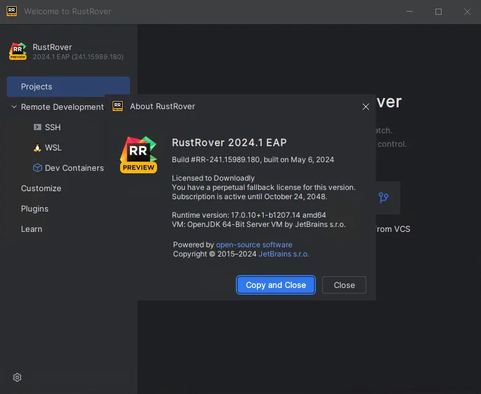
Task: Close the About RustRover dialog with X
Action: (x=366, y=107)
